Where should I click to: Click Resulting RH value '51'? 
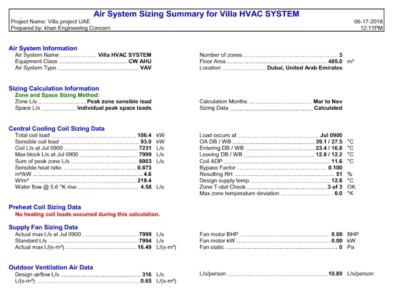pos(339,174)
